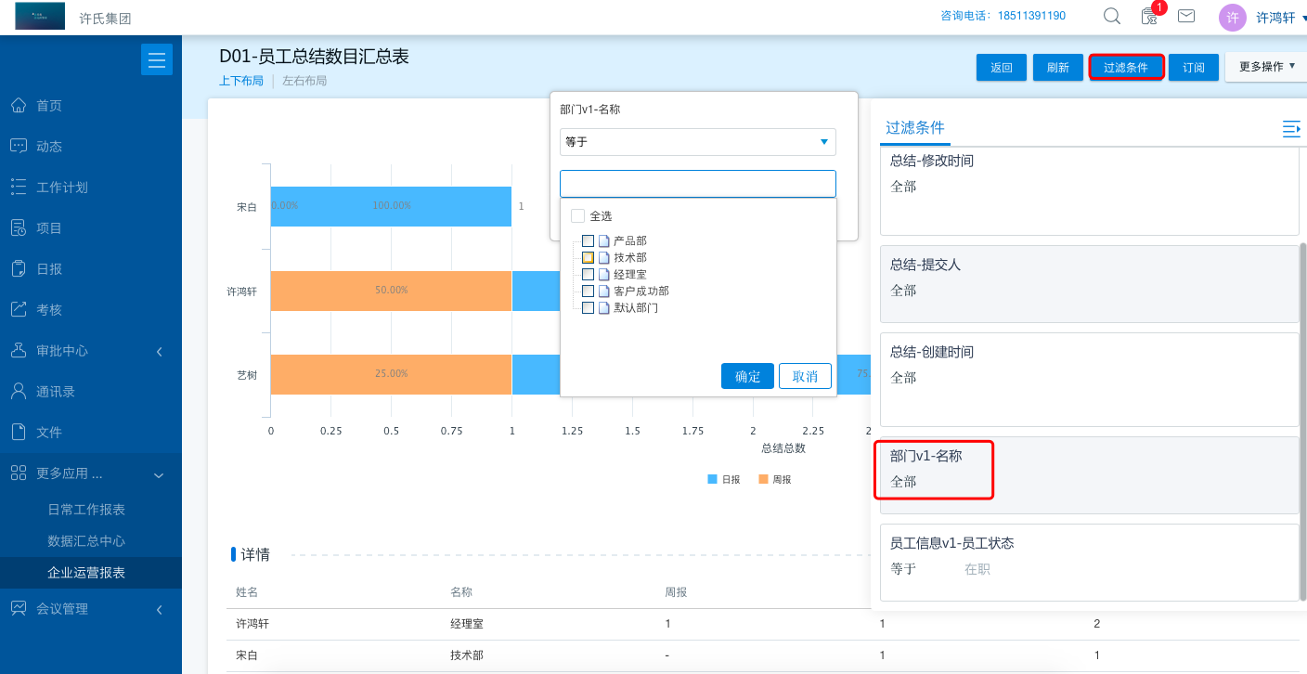Image resolution: width=1307 pixels, height=674 pixels.
Task: Open the mail envelope icon
Action: point(1185,16)
